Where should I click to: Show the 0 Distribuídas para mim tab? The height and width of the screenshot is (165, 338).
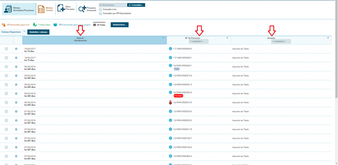pos(15,25)
